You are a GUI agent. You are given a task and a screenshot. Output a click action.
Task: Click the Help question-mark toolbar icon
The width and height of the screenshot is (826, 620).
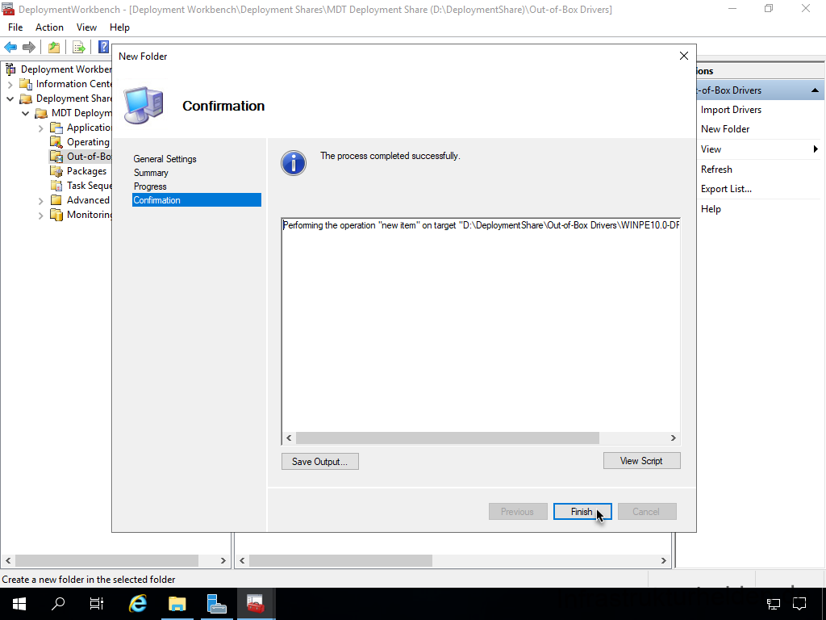(104, 47)
